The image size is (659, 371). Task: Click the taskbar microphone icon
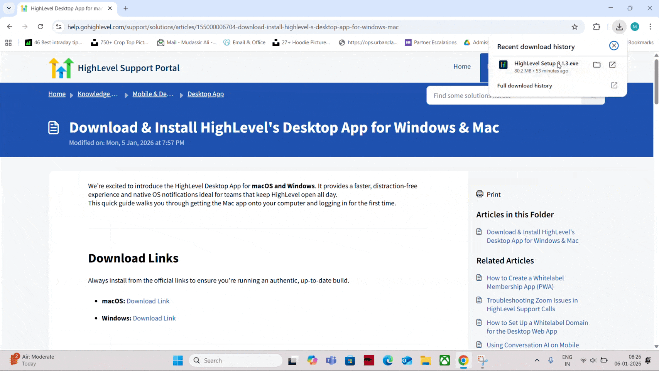coord(551,361)
